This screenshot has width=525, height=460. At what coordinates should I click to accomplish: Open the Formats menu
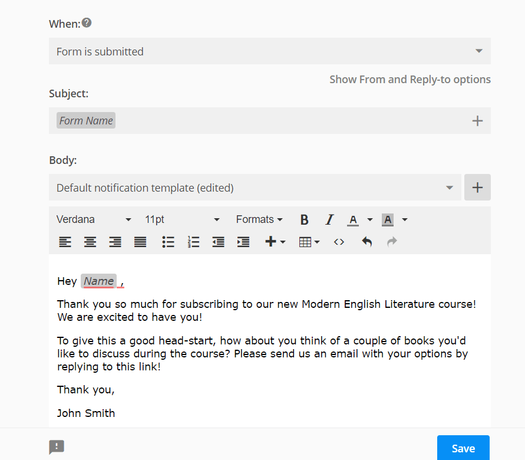[x=259, y=219]
